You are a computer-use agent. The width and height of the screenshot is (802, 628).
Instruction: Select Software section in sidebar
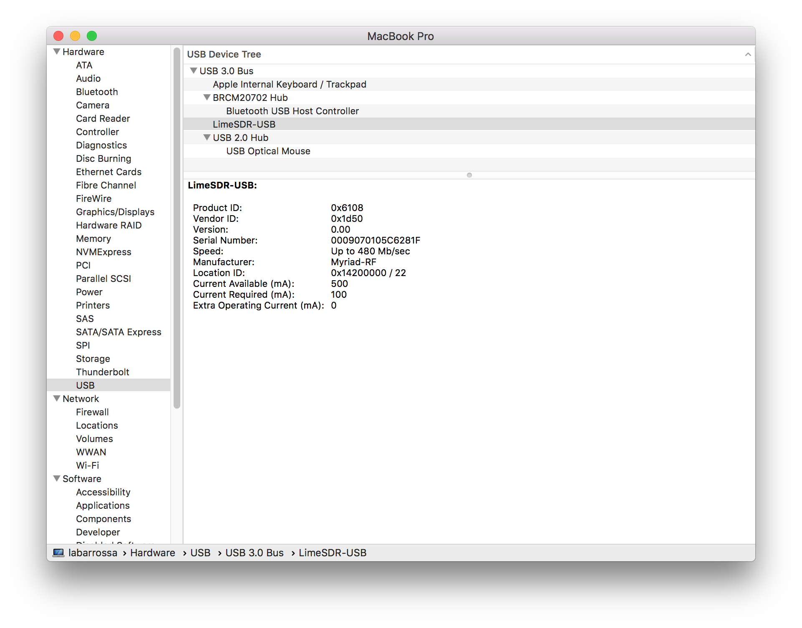point(79,479)
